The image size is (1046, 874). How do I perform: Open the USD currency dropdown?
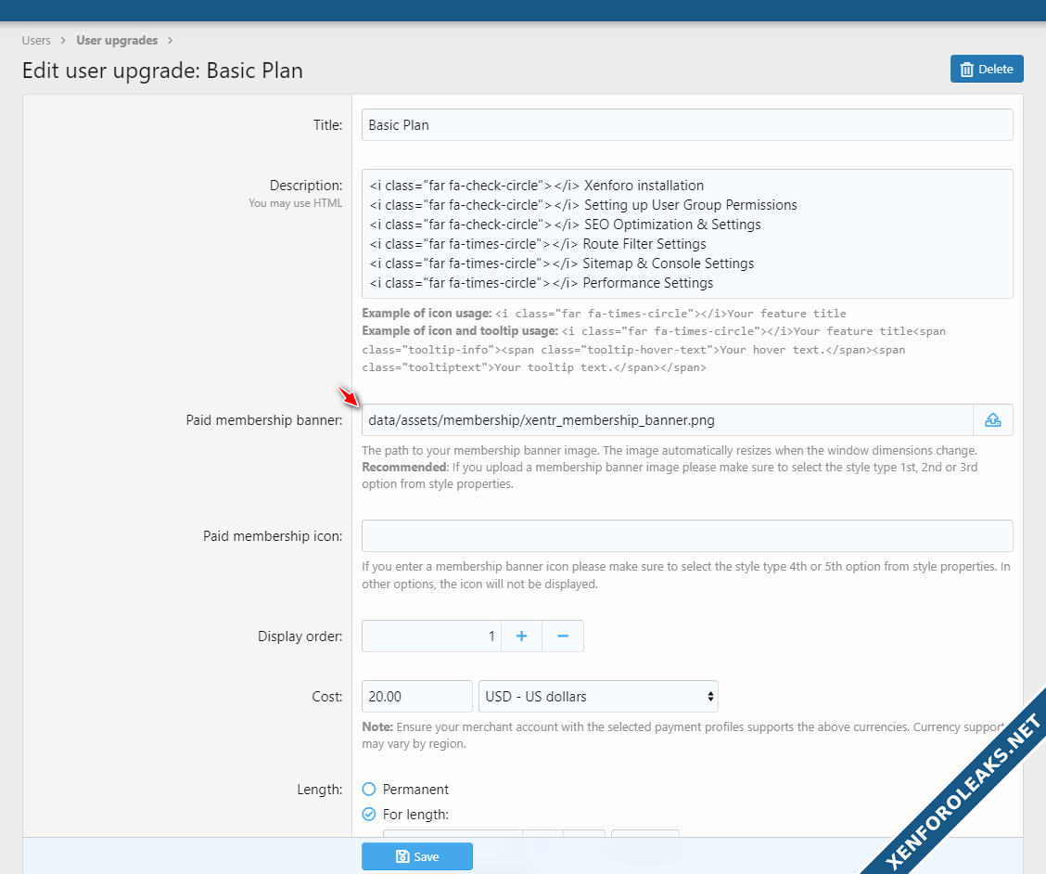598,696
